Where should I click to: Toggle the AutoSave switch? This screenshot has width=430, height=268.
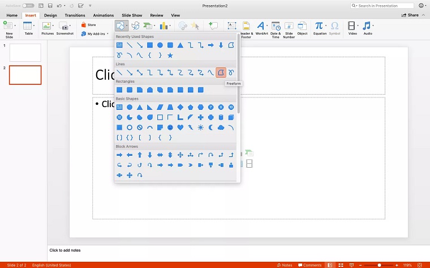pos(28,6)
